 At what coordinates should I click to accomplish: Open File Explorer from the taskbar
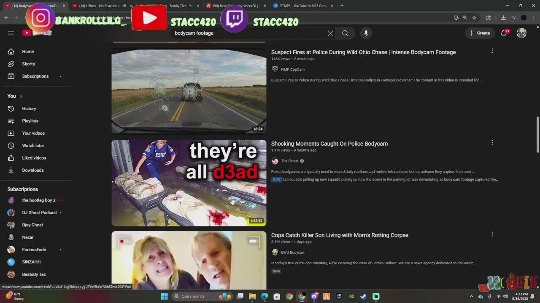tap(252, 296)
